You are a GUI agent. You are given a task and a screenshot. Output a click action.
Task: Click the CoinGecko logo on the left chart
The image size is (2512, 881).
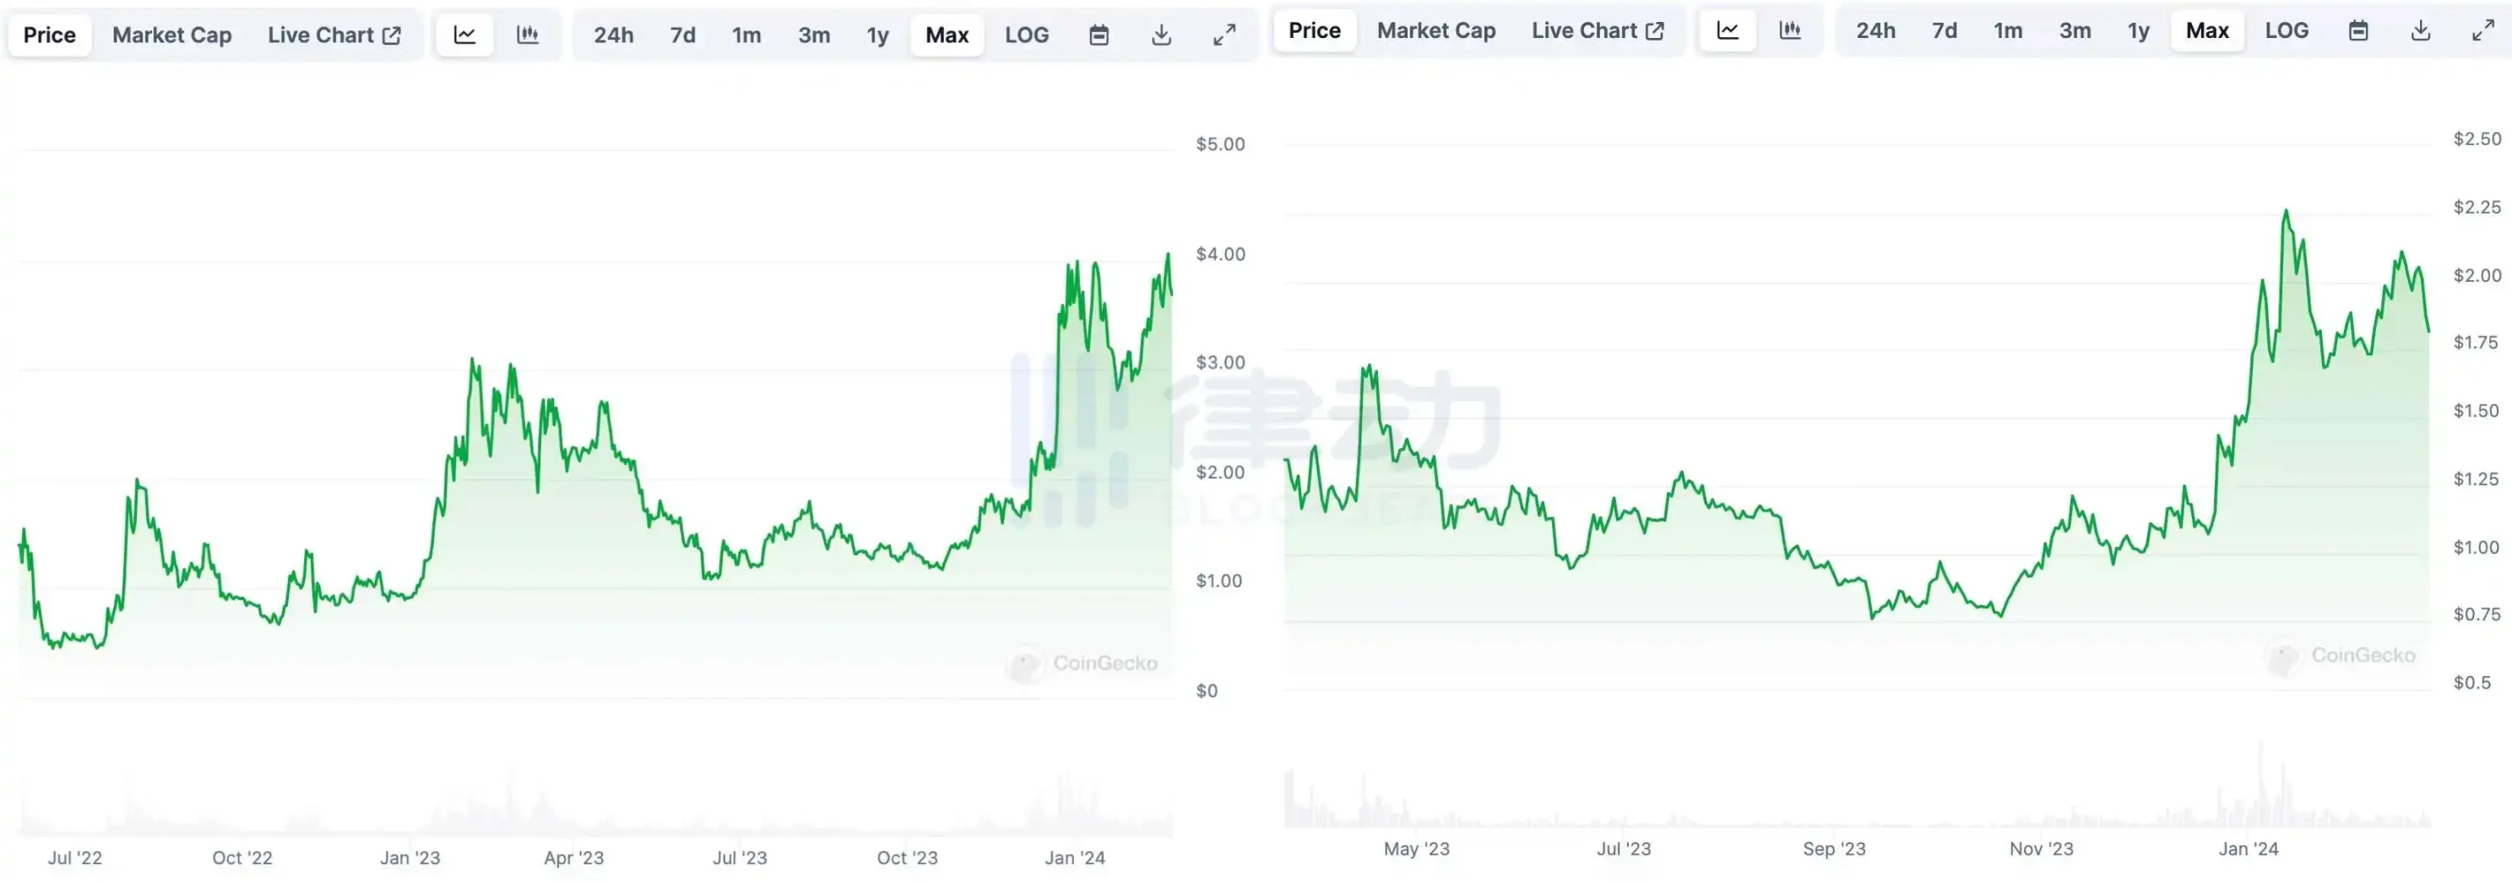click(x=1082, y=663)
